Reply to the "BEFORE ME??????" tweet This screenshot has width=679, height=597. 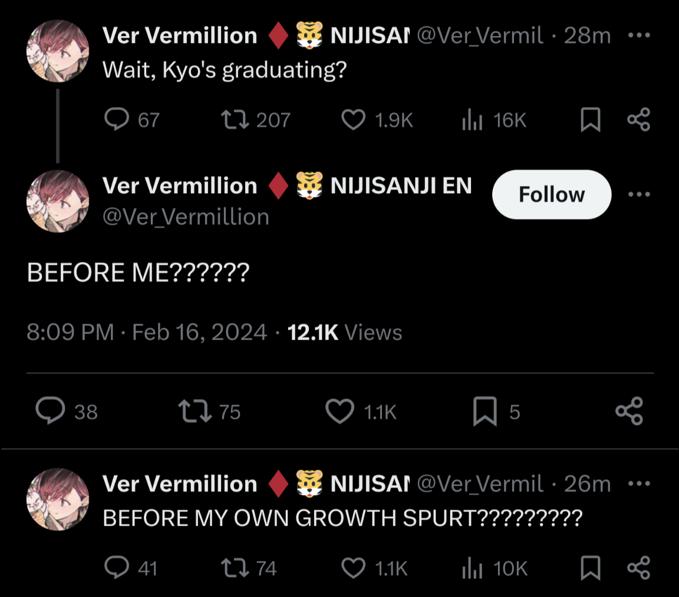[x=50, y=411]
